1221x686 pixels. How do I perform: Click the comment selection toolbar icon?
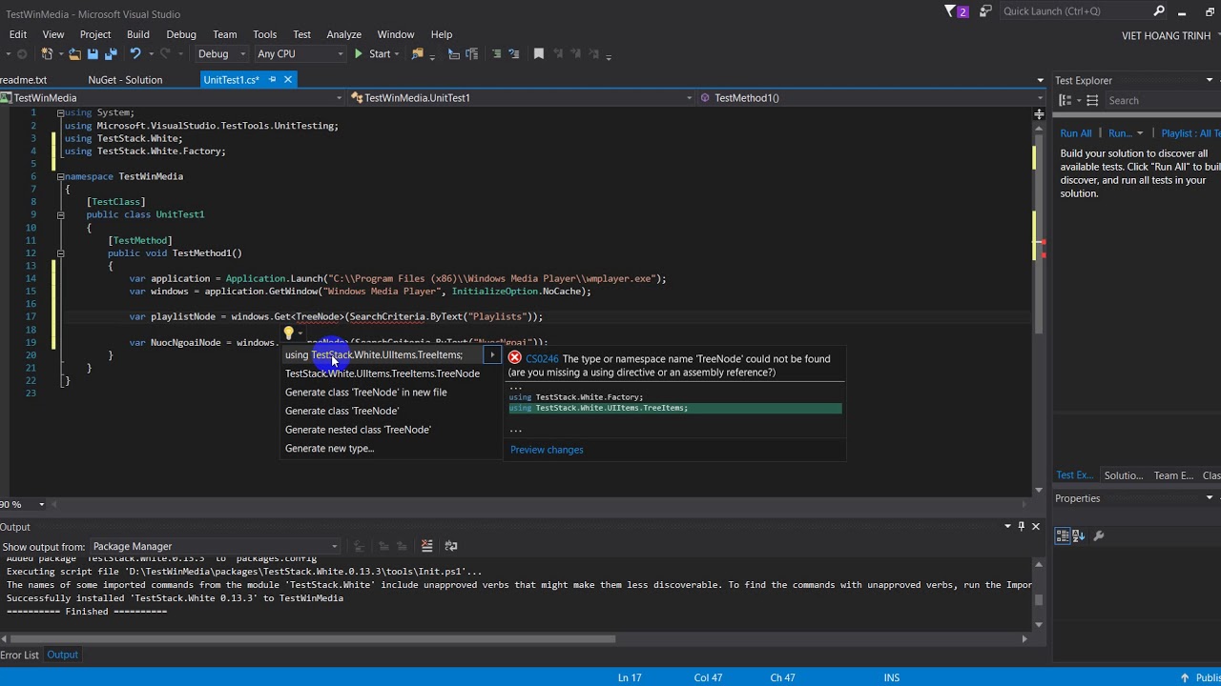[x=496, y=54]
